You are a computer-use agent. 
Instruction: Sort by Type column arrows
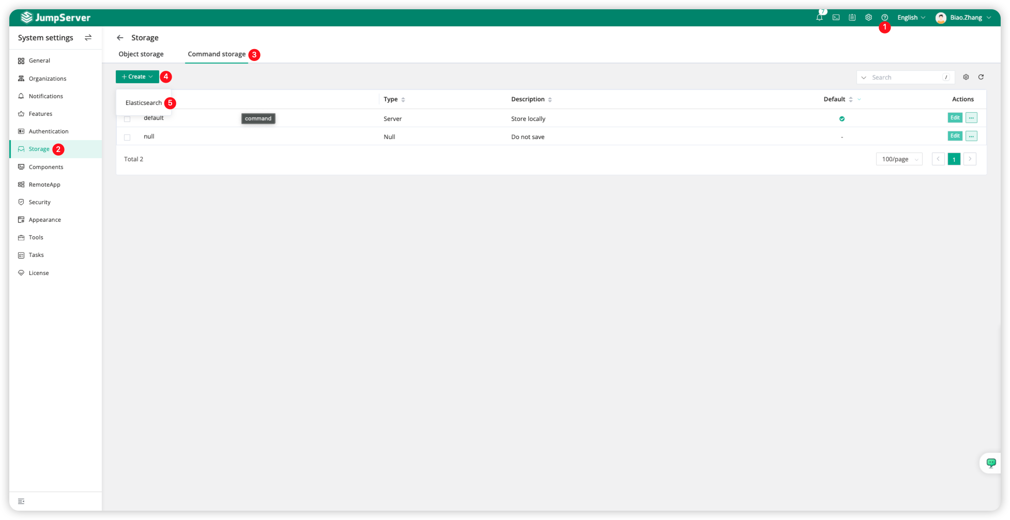[403, 100]
